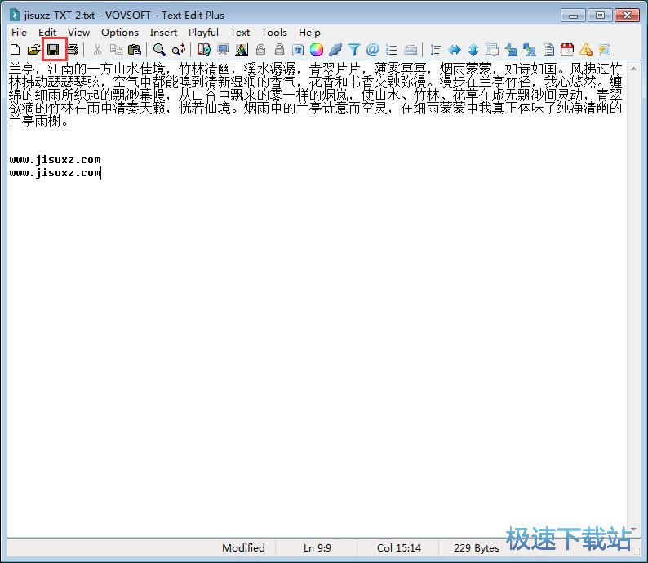This screenshot has height=563, width=648.
Task: Click the yellow lightning note icon
Action: click(605, 50)
